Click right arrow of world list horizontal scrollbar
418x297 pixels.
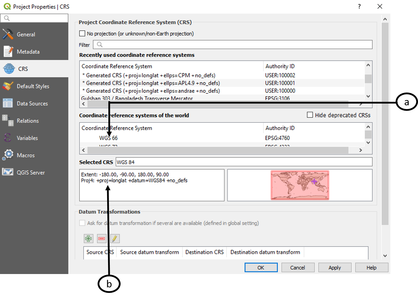click(361, 150)
